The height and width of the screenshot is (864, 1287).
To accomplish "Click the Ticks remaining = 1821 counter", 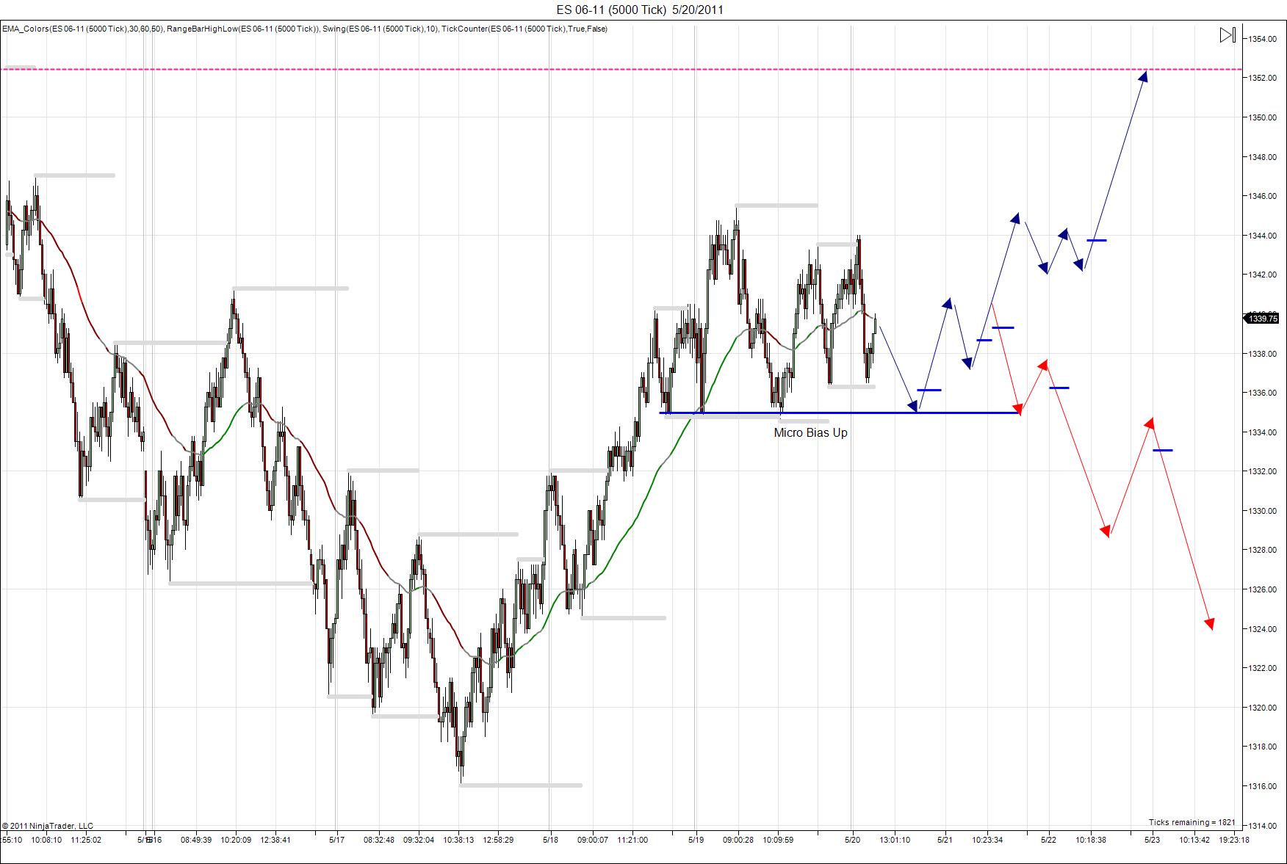I will pos(1192,822).
